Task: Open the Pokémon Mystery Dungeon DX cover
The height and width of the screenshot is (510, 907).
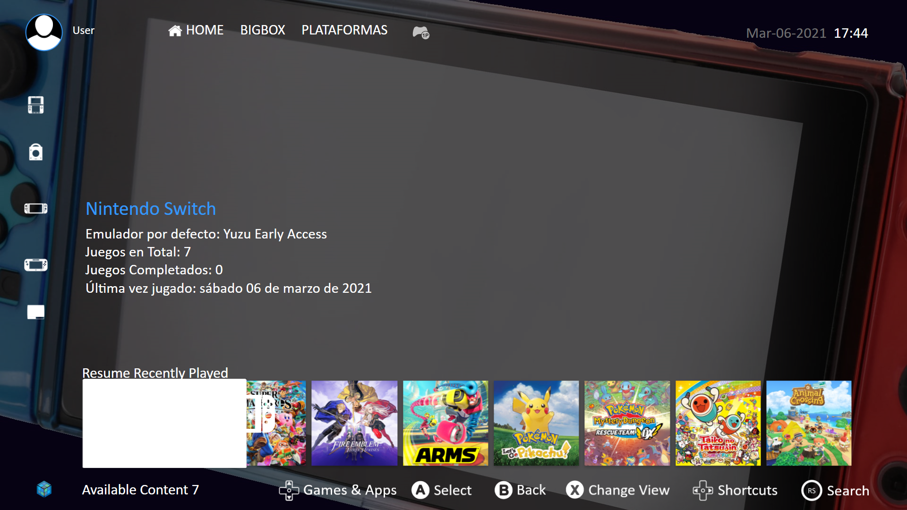Action: click(x=627, y=423)
